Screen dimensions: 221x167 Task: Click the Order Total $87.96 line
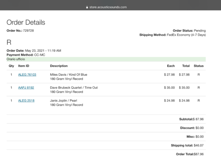(x=190, y=154)
